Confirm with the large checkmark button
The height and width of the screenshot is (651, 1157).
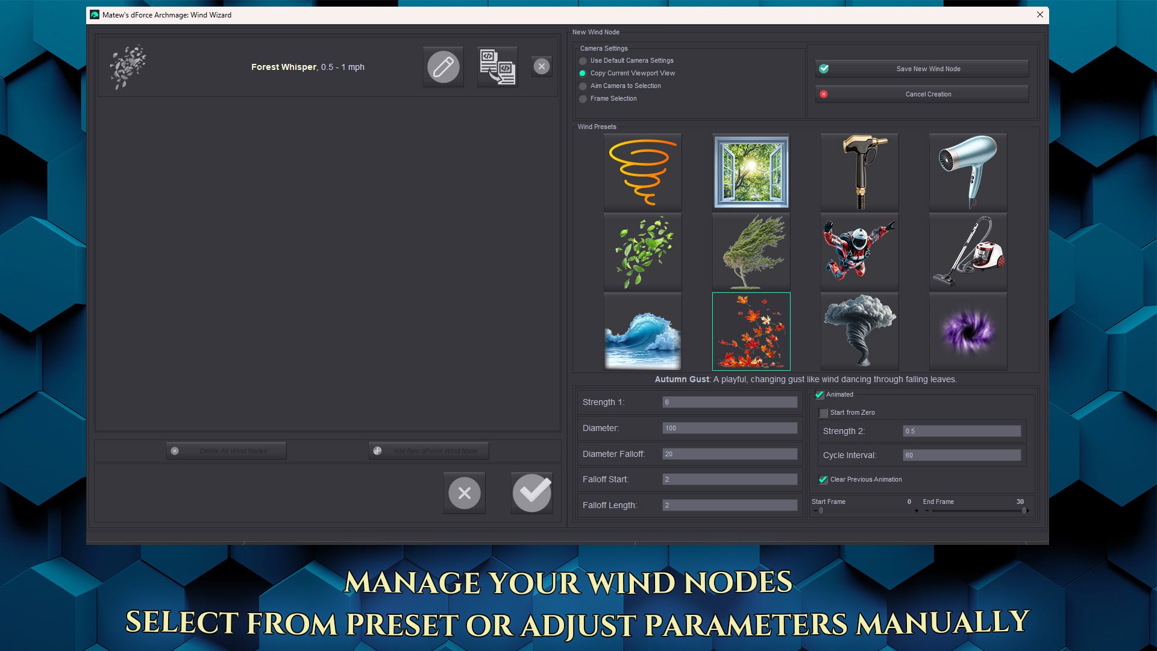pos(531,493)
